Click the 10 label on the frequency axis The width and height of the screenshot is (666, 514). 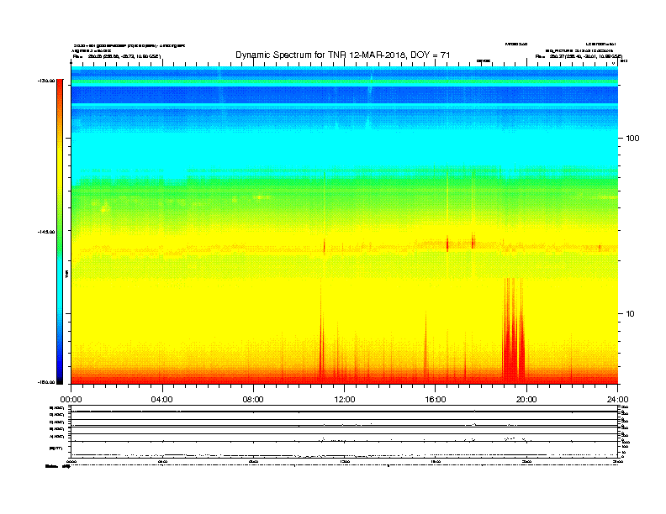[630, 314]
